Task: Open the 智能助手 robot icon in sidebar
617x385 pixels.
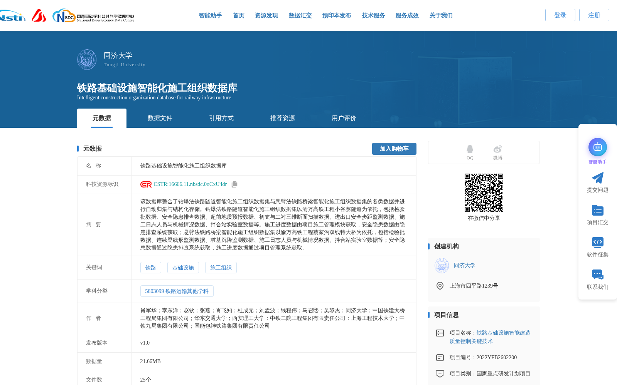Action: coord(597,147)
